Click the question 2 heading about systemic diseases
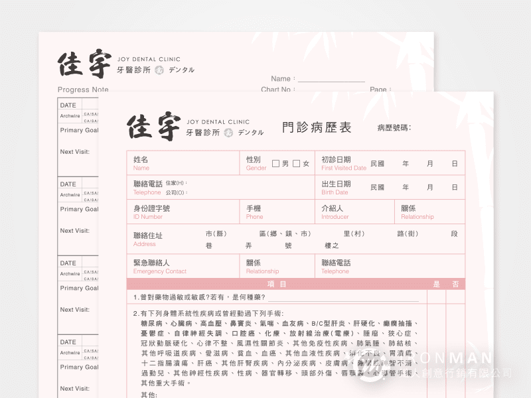531x398 pixels. tap(208, 313)
